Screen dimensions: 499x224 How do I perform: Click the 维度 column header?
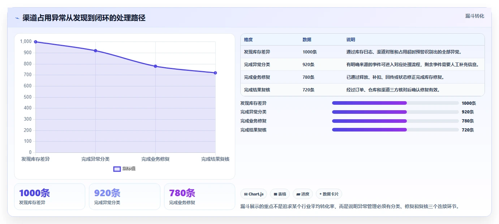coord(248,40)
